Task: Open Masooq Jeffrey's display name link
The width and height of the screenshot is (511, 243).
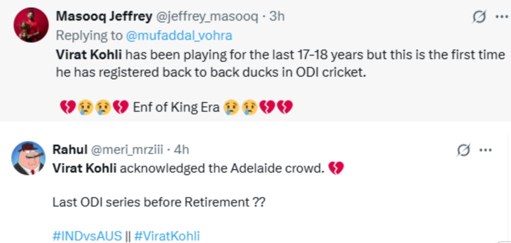Action: [x=104, y=16]
